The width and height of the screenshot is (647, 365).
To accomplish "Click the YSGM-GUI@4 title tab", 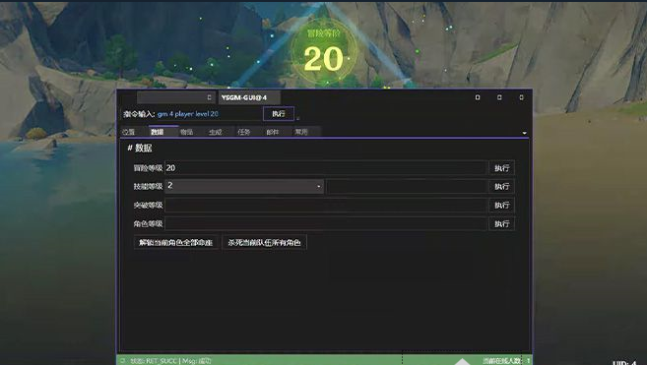I will tap(249, 97).
